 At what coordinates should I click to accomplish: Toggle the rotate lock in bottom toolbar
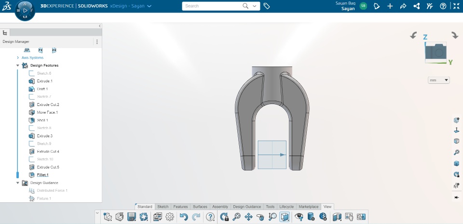coord(225,217)
